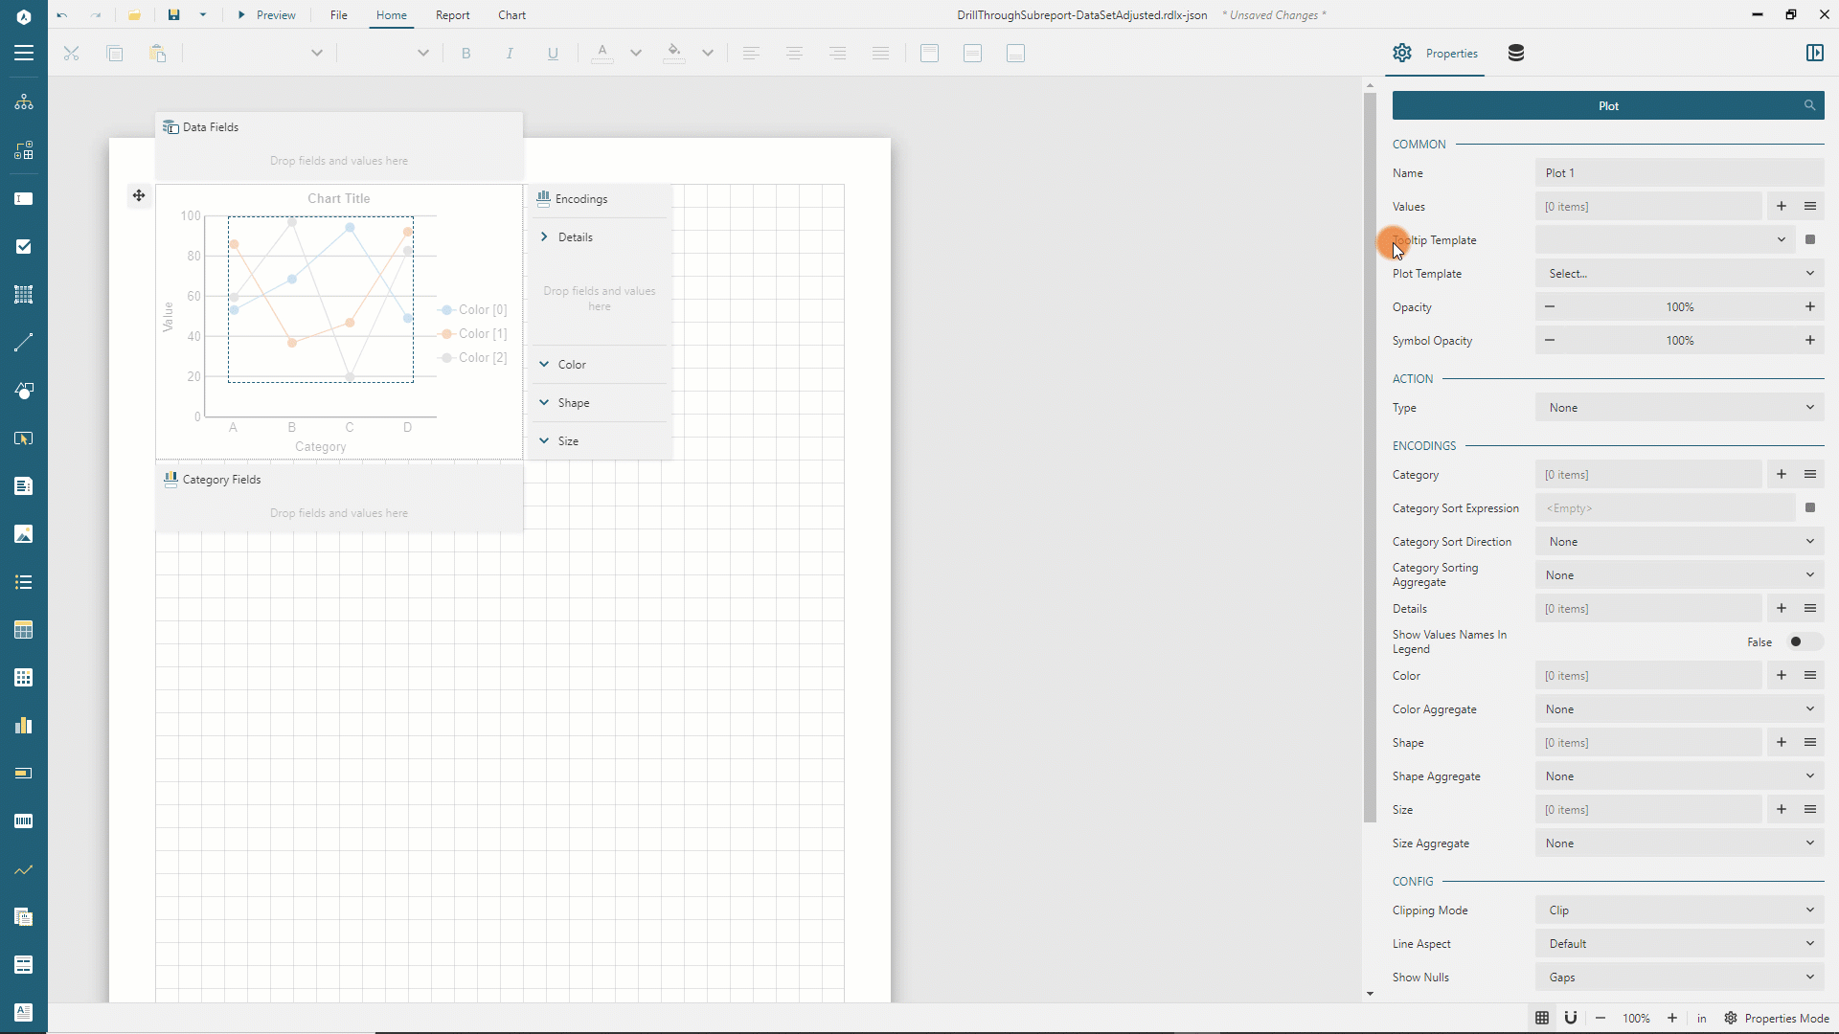Toggle snapping magnet in status bar
Viewport: 1839px width, 1034px height.
(x=1571, y=1019)
